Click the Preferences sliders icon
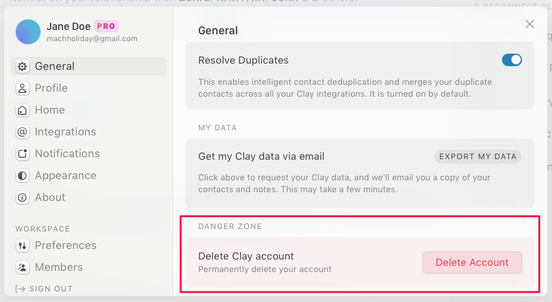Image resolution: width=552 pixels, height=302 pixels. 23,245
